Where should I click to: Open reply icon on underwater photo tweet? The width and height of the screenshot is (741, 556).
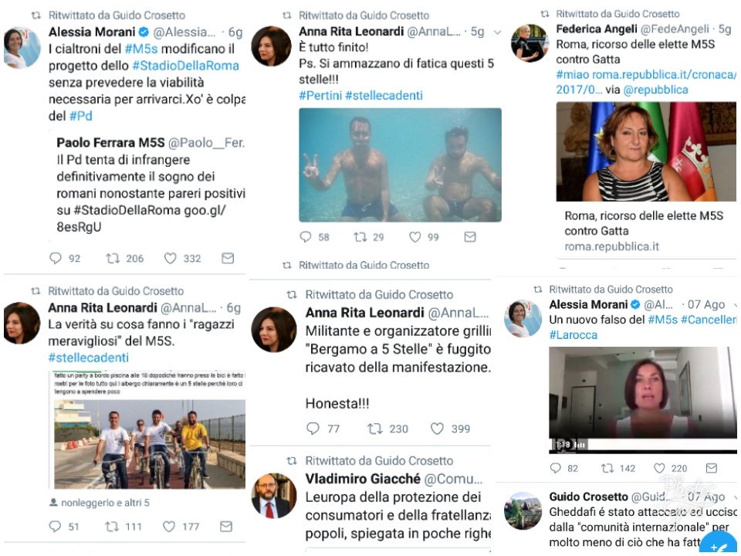[306, 236]
